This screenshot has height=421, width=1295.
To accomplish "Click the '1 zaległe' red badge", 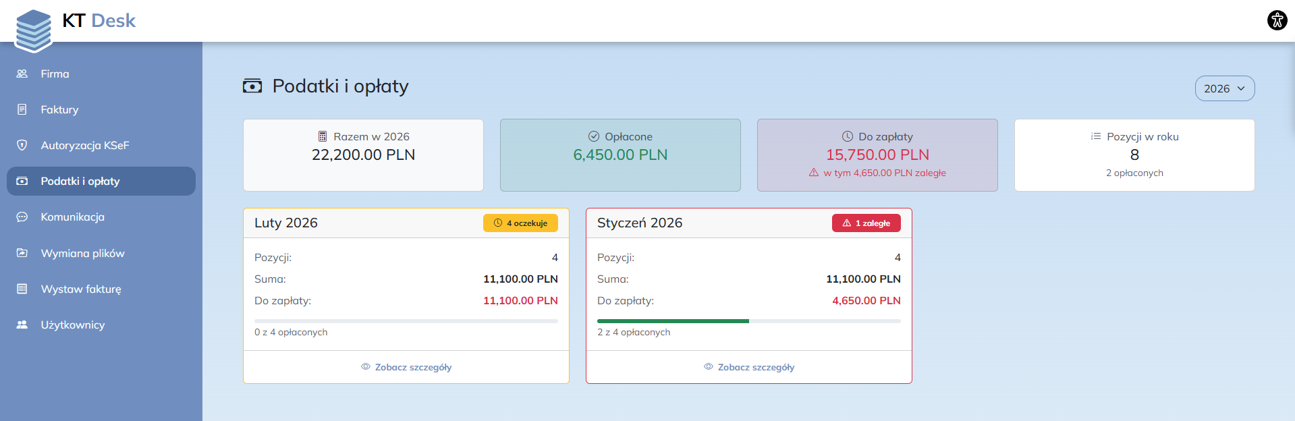I will click(x=866, y=223).
